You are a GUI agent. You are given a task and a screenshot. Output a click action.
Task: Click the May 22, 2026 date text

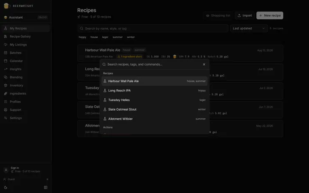tap(264, 126)
